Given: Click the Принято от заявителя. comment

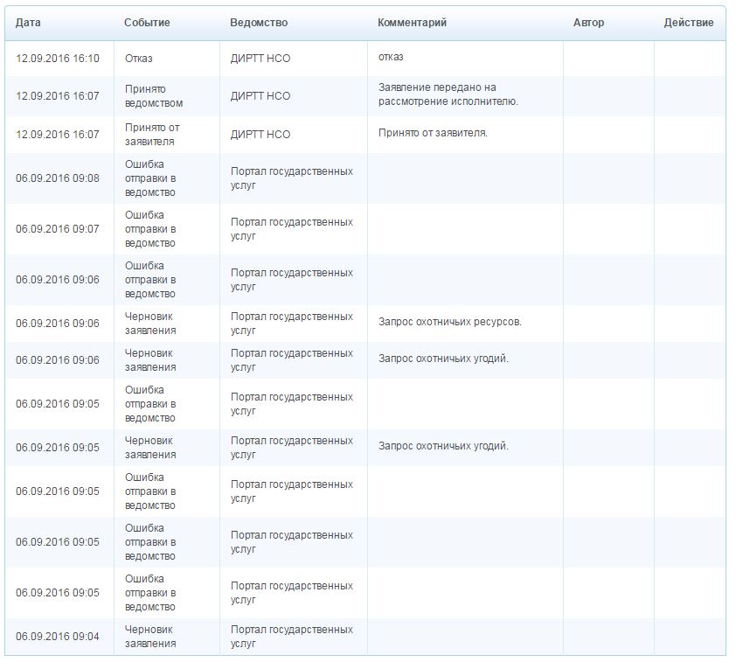Looking at the screenshot, I should pyautogui.click(x=433, y=134).
